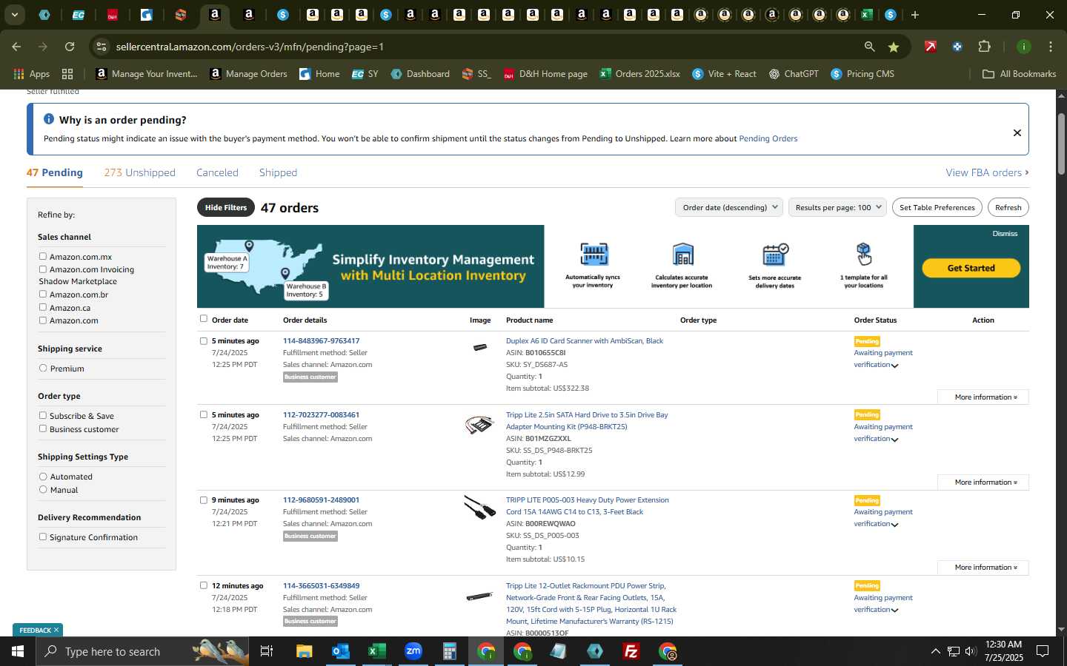1067x666 pixels.
Task: Expand More information for order 114-8483967-9763417
Action: [983, 397]
